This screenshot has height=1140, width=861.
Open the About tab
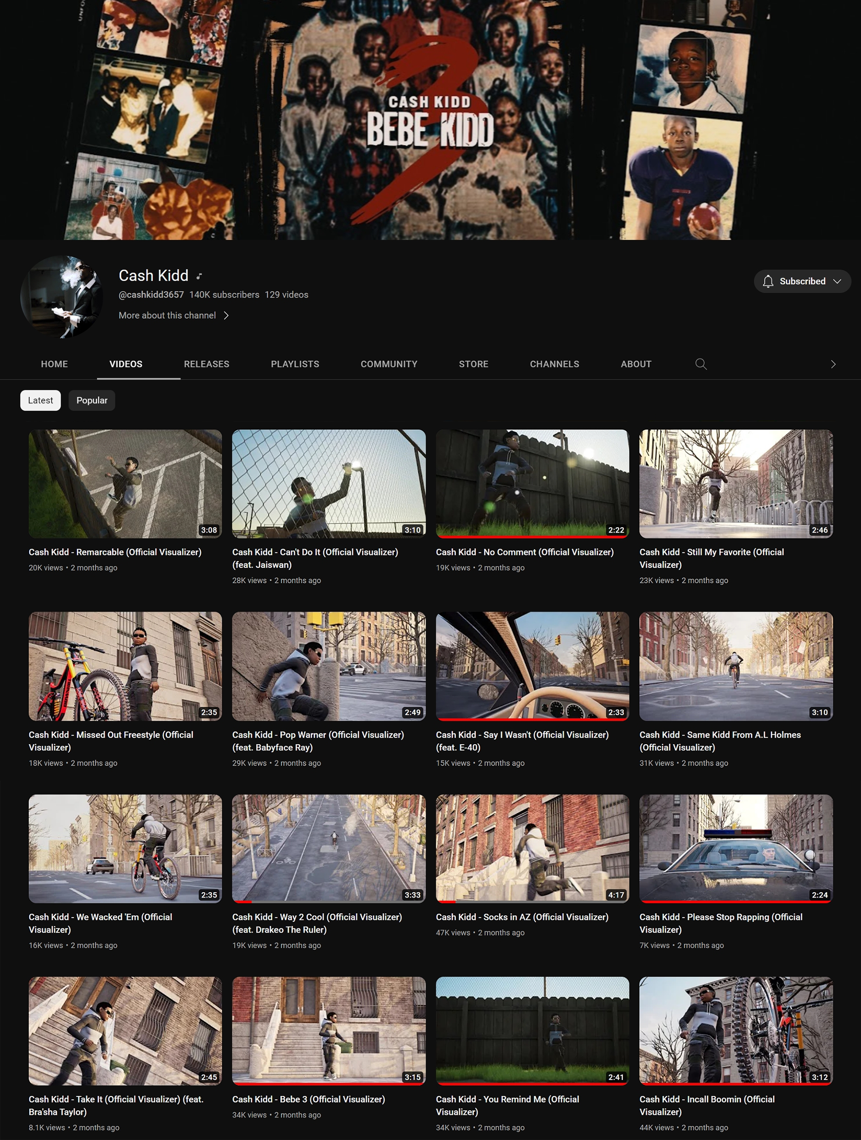coord(636,364)
